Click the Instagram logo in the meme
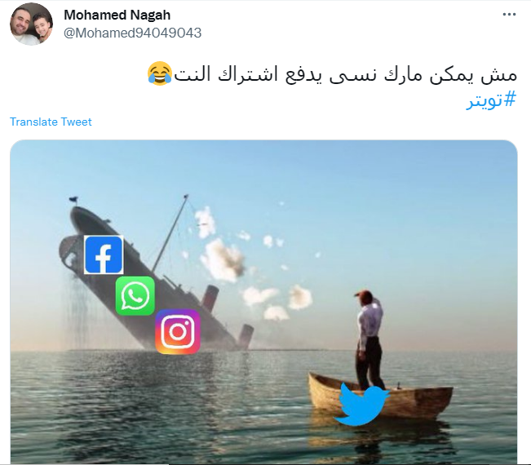531x465 pixels. click(178, 331)
